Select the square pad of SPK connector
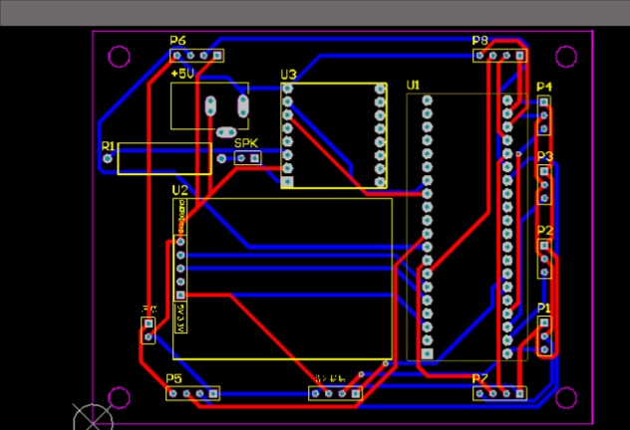 [254, 158]
